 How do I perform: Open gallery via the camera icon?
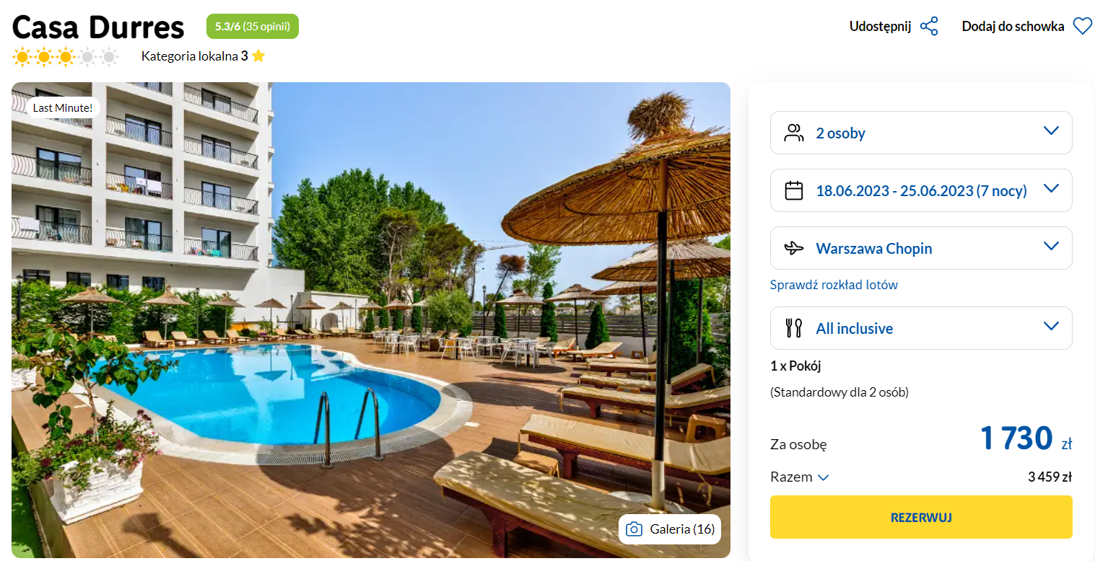click(634, 529)
